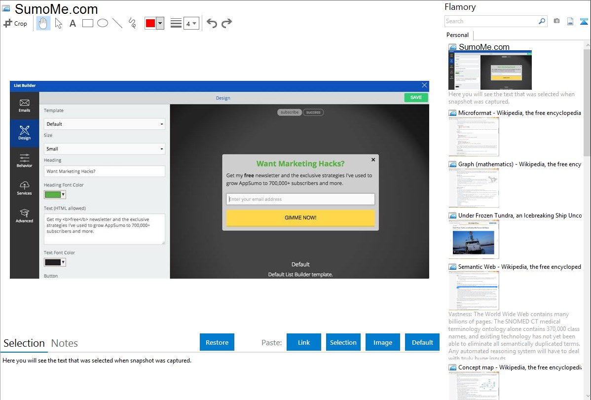Open the color picker dropdown arrow
Image resolution: width=591 pixels, height=400 pixels.
tap(160, 23)
